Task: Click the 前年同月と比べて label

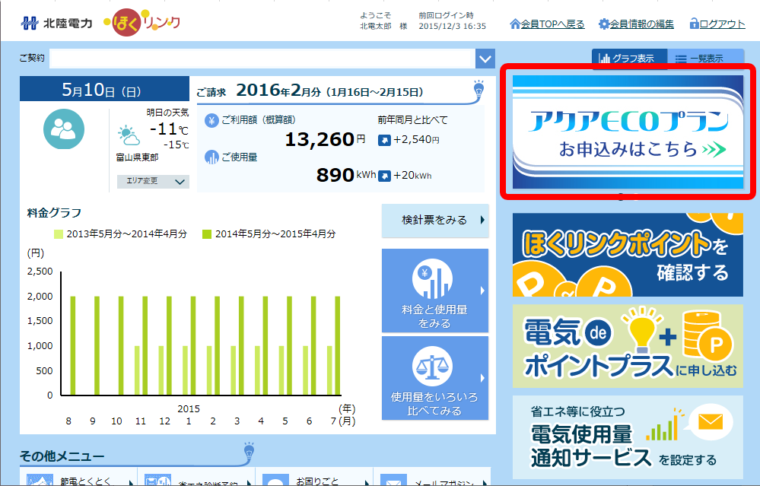Action: (x=413, y=120)
